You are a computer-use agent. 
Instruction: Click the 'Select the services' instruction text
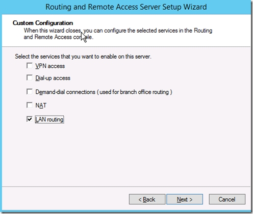(83, 57)
